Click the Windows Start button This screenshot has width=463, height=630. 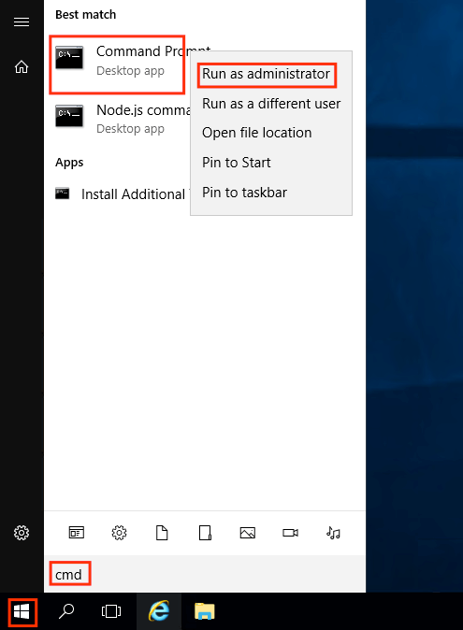point(22,611)
